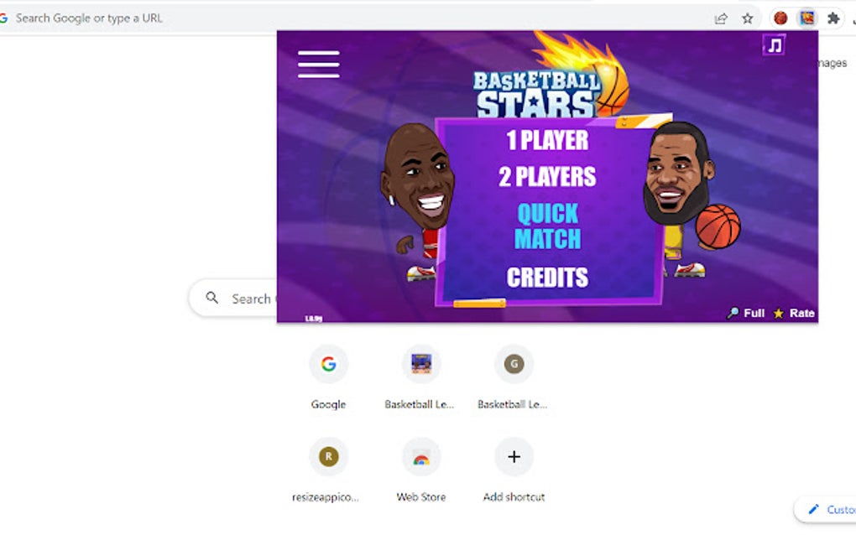Open the red basketball extension icon

780,18
